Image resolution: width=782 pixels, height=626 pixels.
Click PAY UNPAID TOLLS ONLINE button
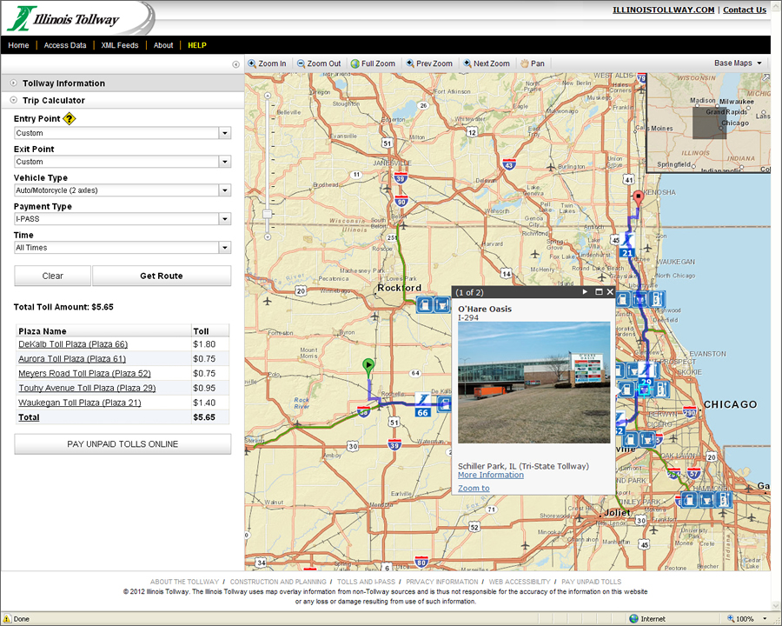pos(123,443)
